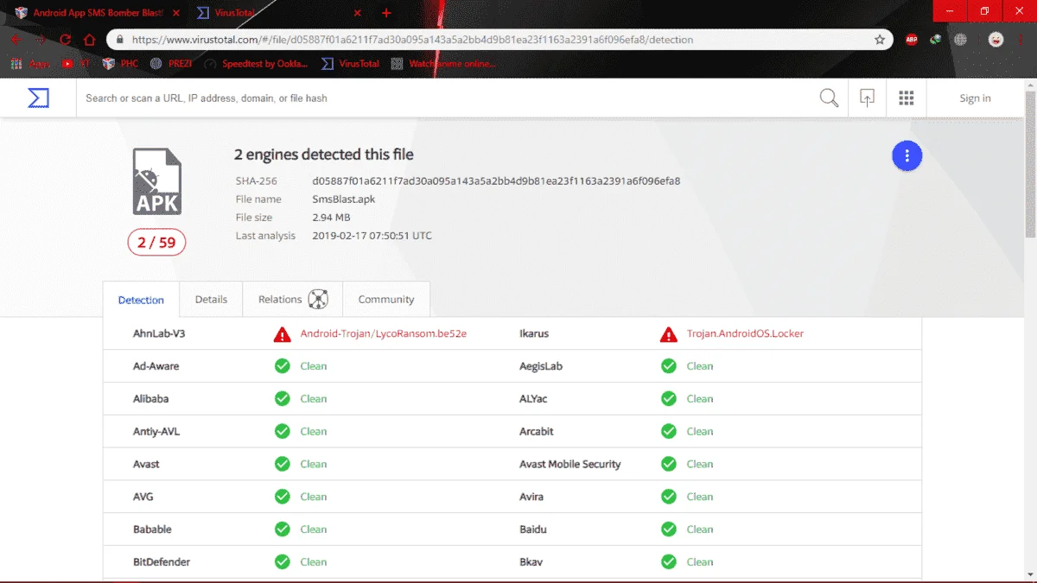Image resolution: width=1037 pixels, height=583 pixels.
Task: Open the Relations tab
Action: click(x=293, y=300)
